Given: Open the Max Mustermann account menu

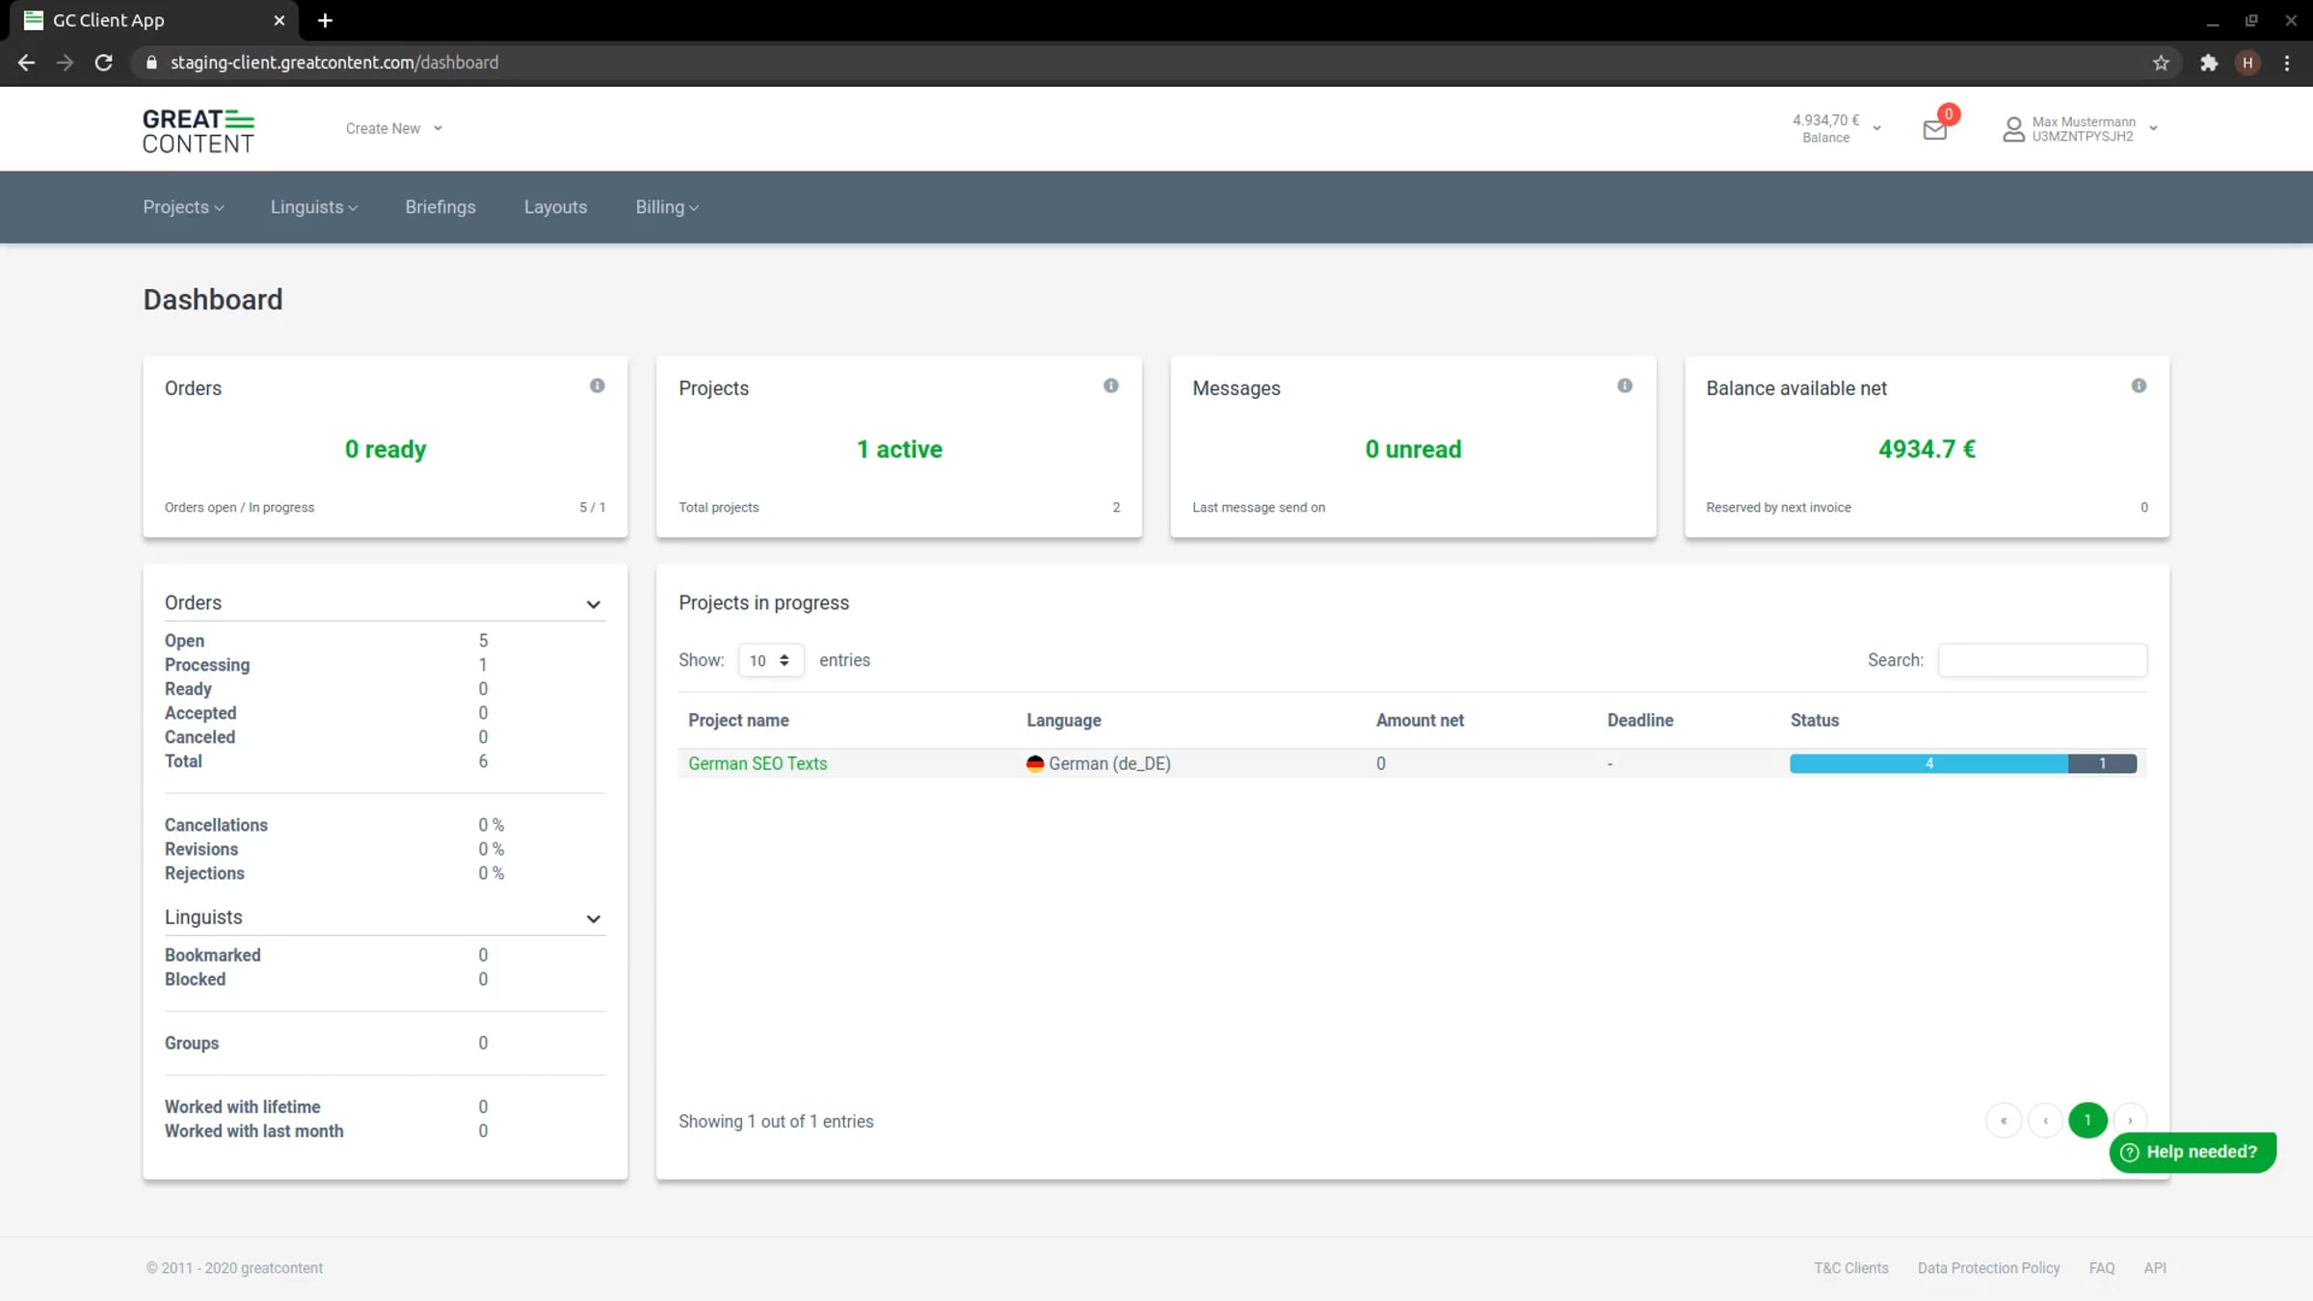Looking at the screenshot, I should (2080, 129).
